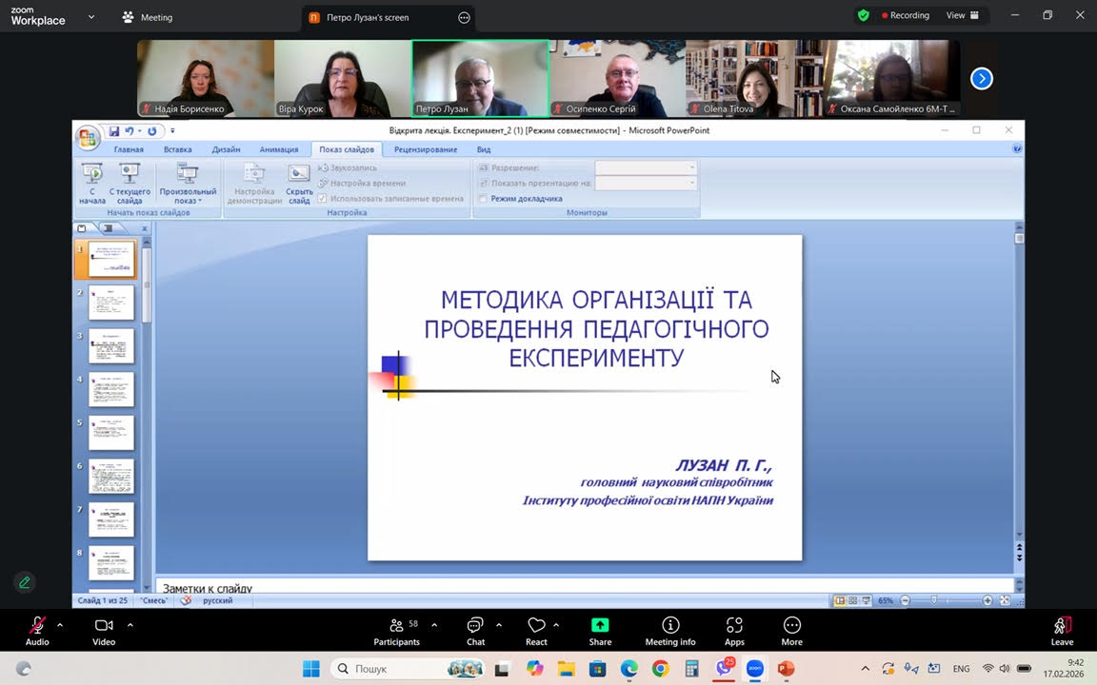Select slide 4 thumbnail in panel
The width and height of the screenshot is (1097, 685).
(x=111, y=390)
